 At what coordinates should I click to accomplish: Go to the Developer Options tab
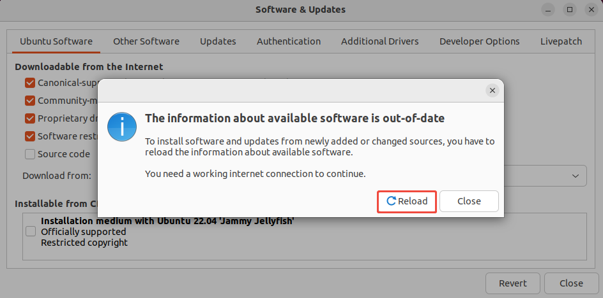coord(479,41)
